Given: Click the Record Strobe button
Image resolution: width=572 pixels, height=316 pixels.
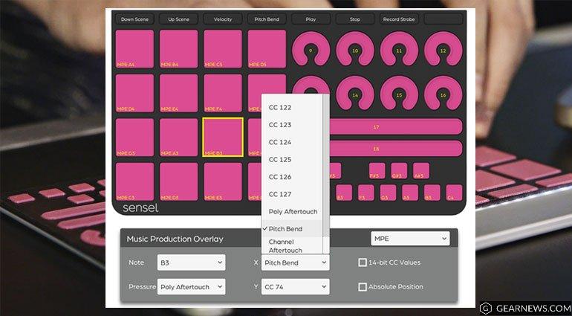Looking at the screenshot, I should (399, 19).
